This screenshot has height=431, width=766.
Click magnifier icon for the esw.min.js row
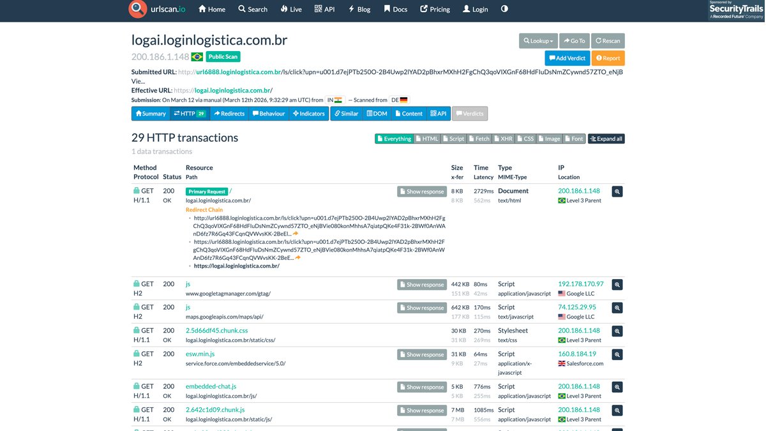(x=617, y=354)
